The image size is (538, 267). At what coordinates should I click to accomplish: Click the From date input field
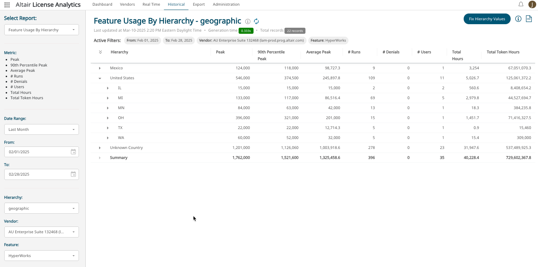(x=36, y=152)
